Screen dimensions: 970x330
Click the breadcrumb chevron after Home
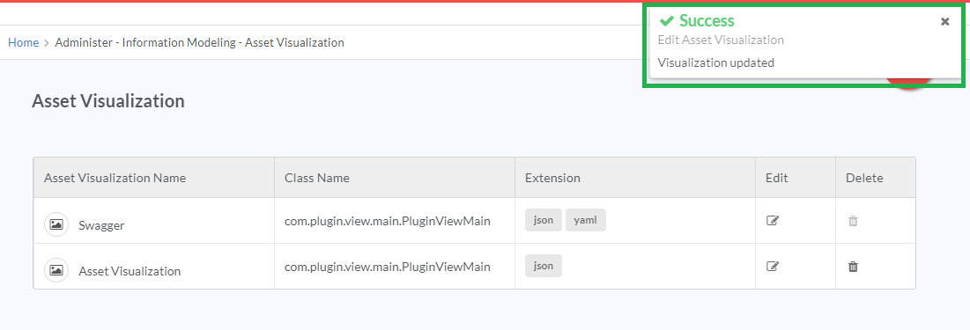[x=47, y=43]
